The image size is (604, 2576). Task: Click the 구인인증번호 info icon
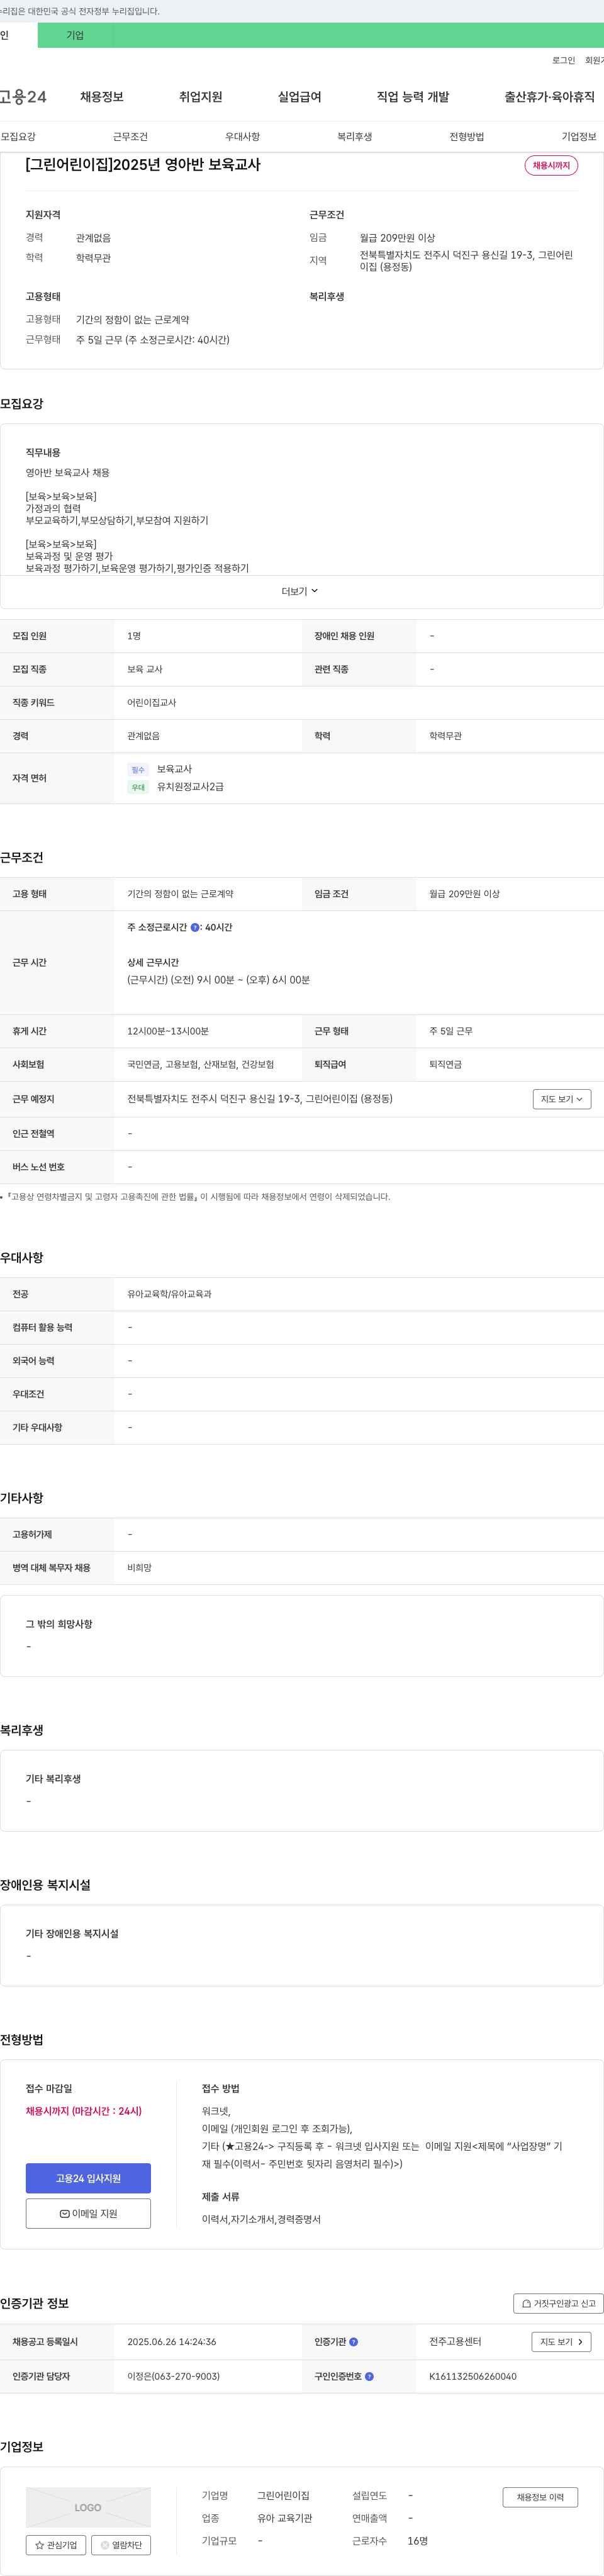point(369,2376)
